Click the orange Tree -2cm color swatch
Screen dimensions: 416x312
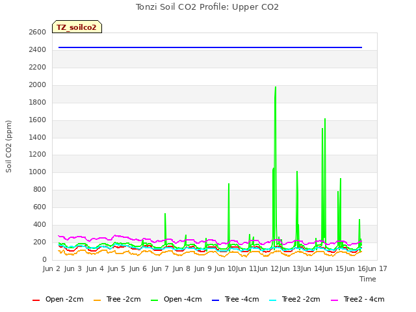point(97,300)
